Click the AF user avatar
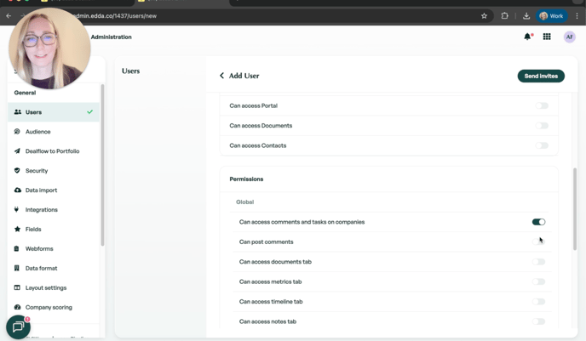The height and width of the screenshot is (341, 586). click(x=569, y=37)
